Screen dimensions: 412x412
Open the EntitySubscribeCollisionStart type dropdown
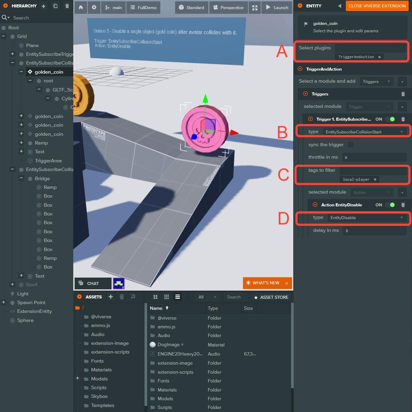pos(364,132)
